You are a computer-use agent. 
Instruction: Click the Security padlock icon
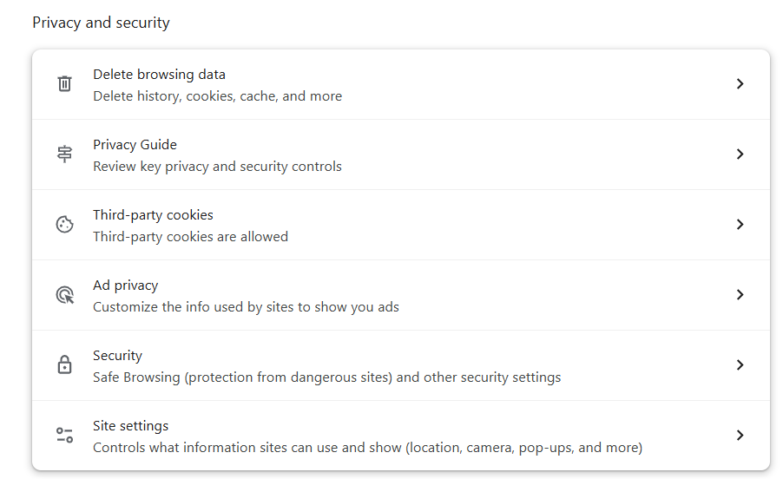(x=64, y=365)
